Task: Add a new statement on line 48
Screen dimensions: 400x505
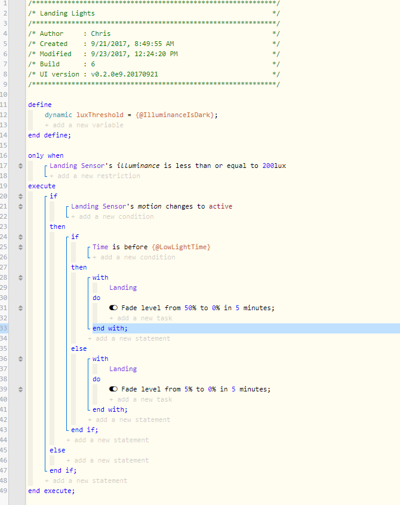Action: tap(86, 480)
